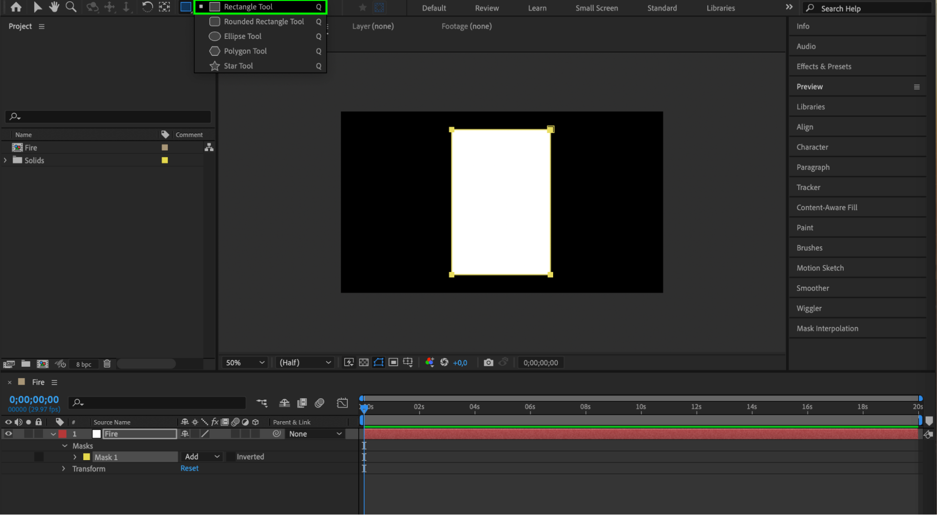This screenshot has width=937, height=515.
Task: Toggle mask and shape path visibility
Action: 378,363
